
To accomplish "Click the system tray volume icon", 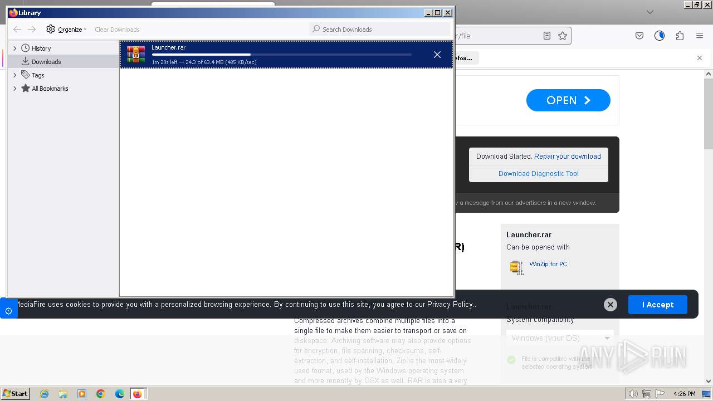I will pos(633,394).
